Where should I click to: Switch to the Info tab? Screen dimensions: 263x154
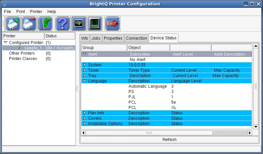click(85, 38)
